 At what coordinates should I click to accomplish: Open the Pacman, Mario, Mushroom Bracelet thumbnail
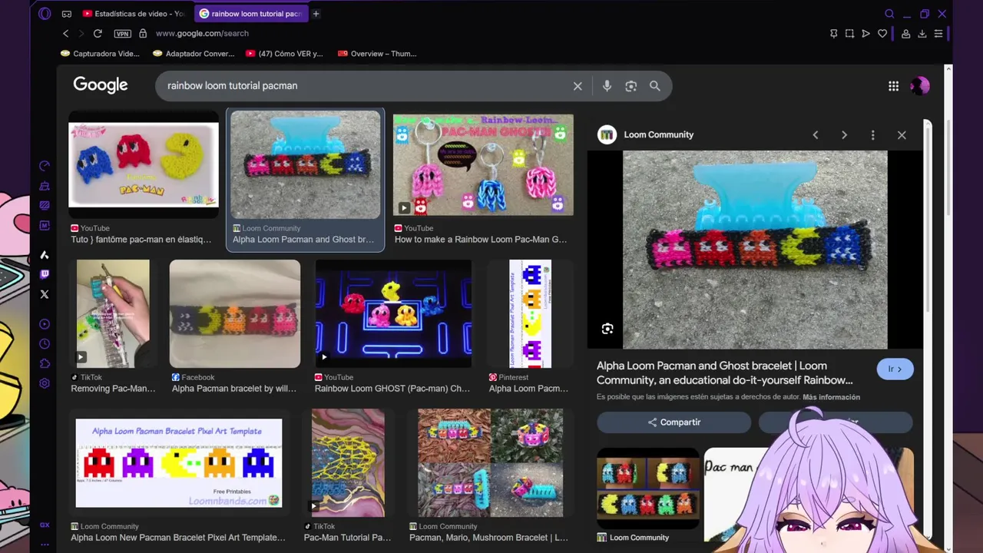point(490,462)
